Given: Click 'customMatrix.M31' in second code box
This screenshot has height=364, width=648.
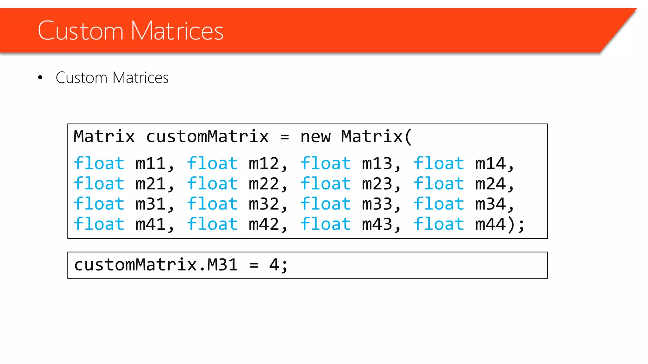Looking at the screenshot, I should coord(156,265).
